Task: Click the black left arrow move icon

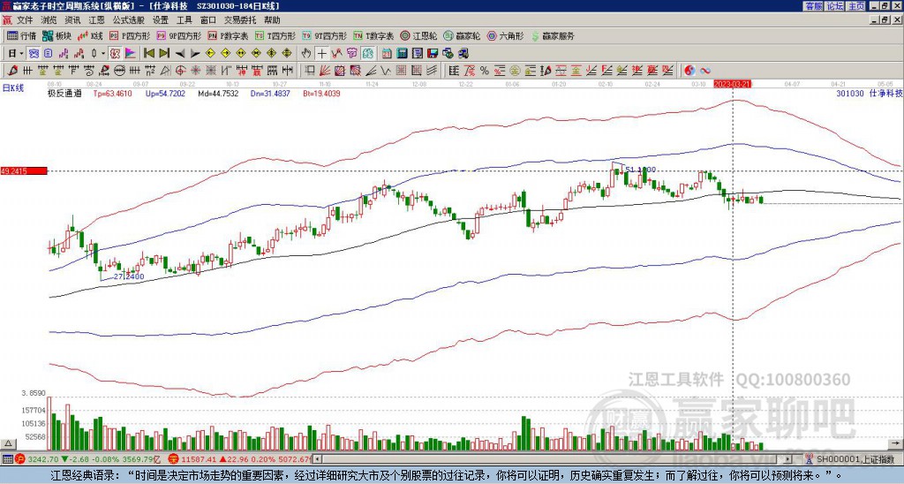Action: click(180, 54)
